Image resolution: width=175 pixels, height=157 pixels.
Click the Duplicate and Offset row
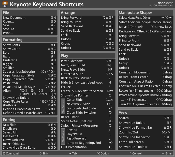145,31
